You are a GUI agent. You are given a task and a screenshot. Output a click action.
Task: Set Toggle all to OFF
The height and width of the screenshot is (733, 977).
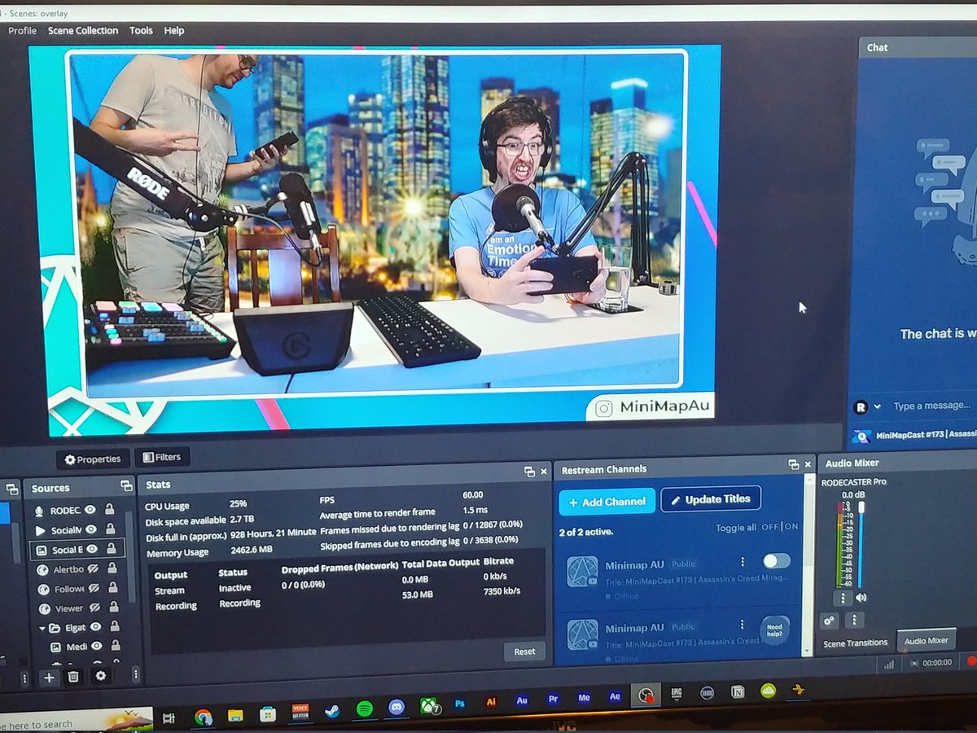tap(769, 527)
